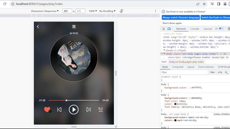Click the viewport right resize handle
230x129 pixels.
[116, 73]
